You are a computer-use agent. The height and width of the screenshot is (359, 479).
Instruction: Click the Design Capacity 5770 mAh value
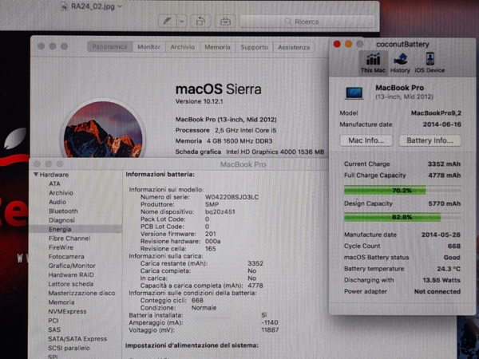tap(444, 203)
